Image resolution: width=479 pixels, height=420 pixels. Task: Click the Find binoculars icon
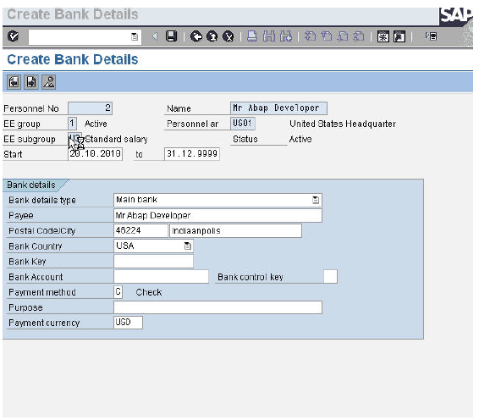(269, 36)
